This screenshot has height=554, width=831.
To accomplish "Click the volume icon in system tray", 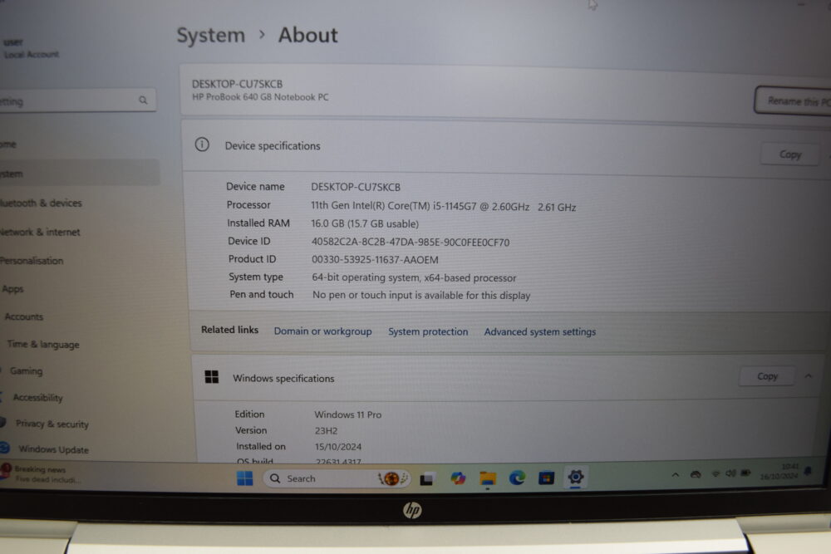I will (730, 473).
